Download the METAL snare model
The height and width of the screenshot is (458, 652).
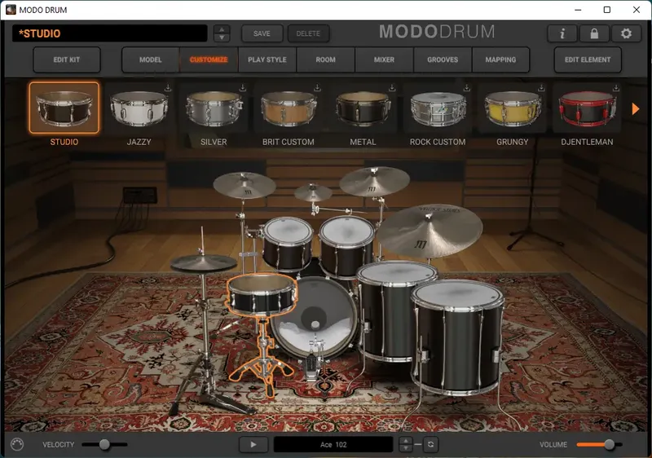coord(392,88)
